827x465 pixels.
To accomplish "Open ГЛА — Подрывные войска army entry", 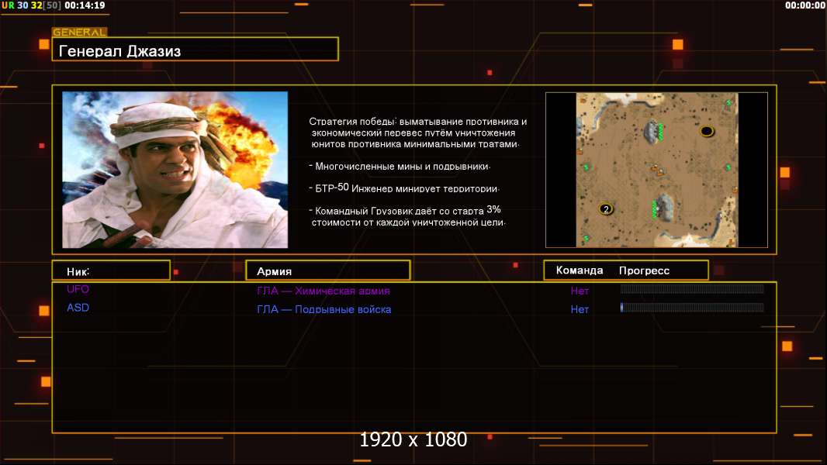I will (324, 309).
